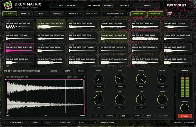196x127 pixels.
Task: Select pad 24 ERB_ONE_SHOT_SNARE_PSH
Action: point(177,60)
